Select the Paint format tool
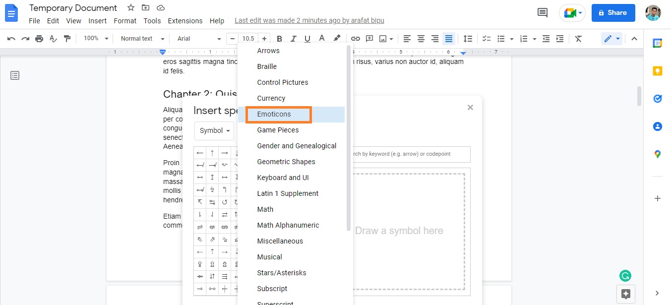 click(x=67, y=38)
